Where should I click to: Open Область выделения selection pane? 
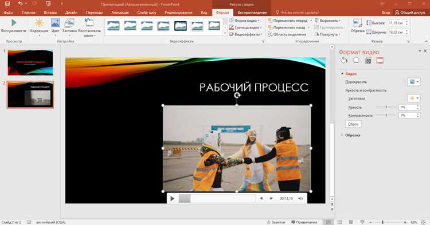(x=287, y=34)
